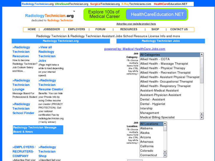Select 'Allied Health - Massage Therapist' category
Image resolution: width=215 pixels, height=161 pixels.
[170, 64]
